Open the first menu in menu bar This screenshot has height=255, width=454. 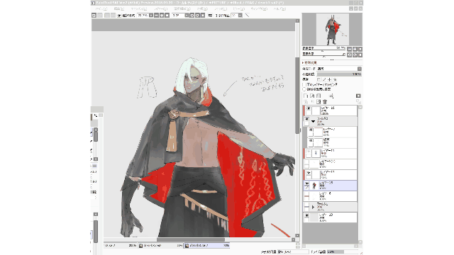pos(101,9)
